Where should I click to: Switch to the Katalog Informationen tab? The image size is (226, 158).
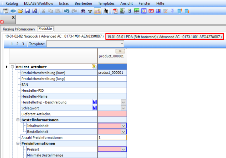(18, 29)
